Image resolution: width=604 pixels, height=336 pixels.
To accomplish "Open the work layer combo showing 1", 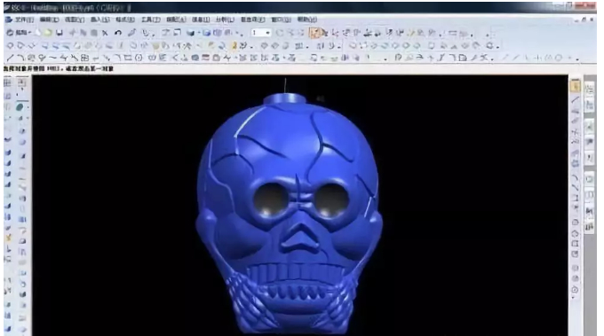I will (261, 33).
